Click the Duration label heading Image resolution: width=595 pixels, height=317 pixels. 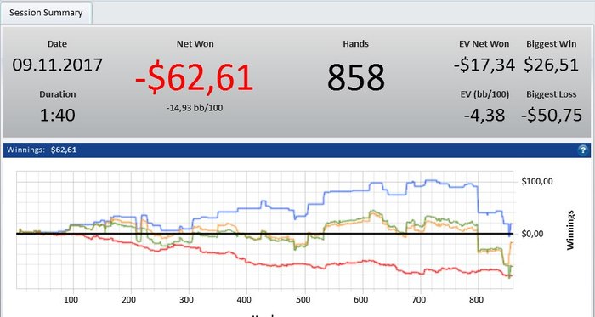click(x=58, y=94)
